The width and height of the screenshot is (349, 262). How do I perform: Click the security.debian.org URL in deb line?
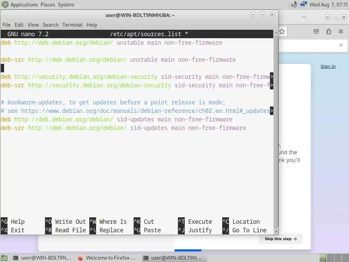(x=86, y=77)
